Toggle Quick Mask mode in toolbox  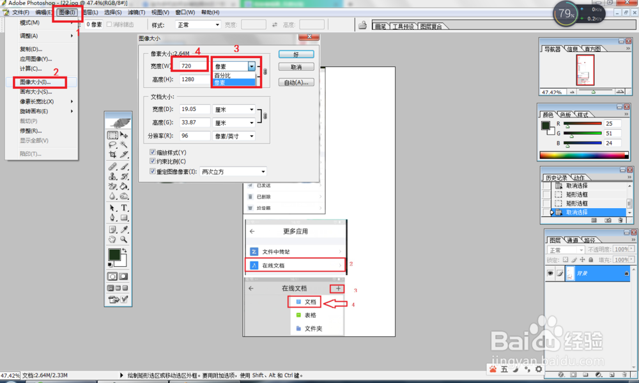coord(123,276)
